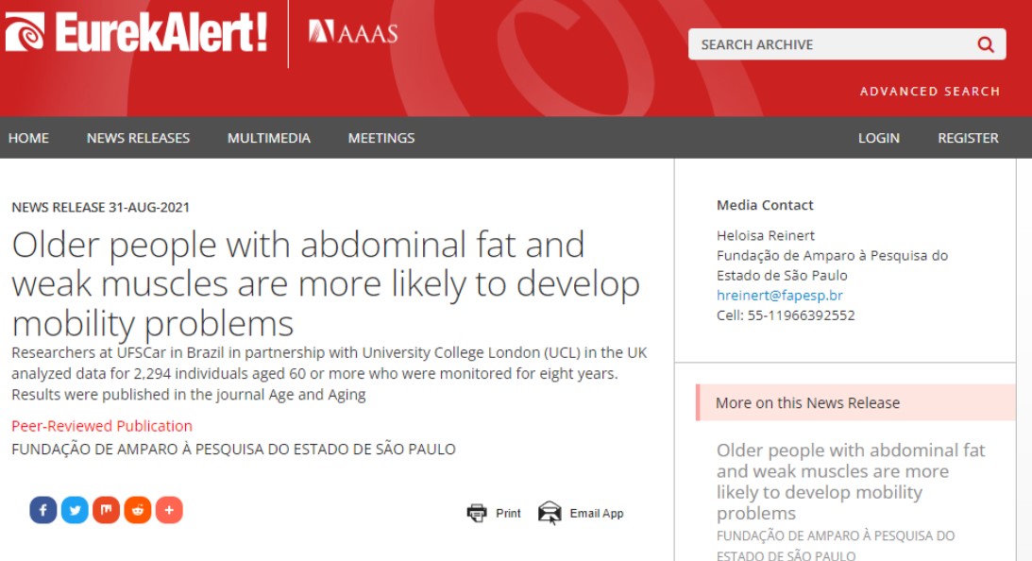Open the News Releases menu

(138, 138)
